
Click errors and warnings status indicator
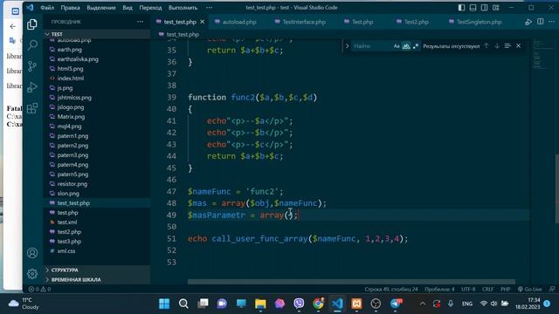point(39,289)
